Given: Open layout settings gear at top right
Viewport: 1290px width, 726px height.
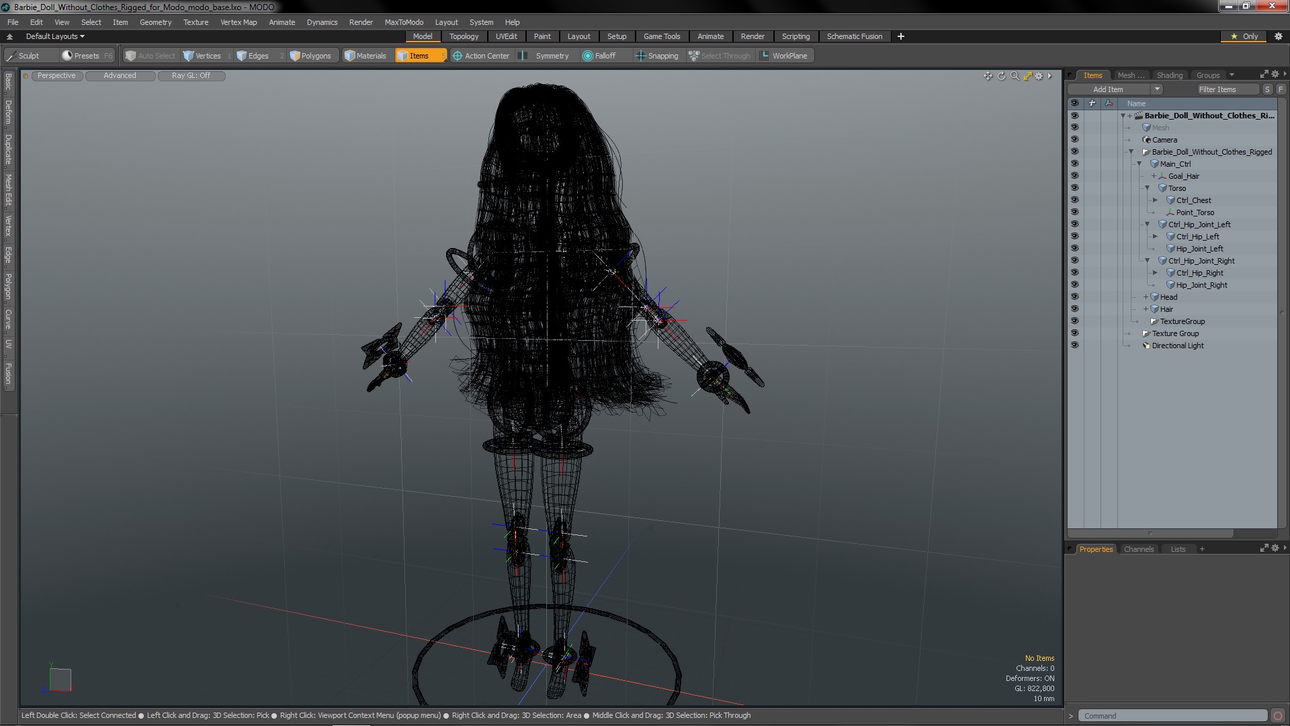Looking at the screenshot, I should click(1278, 36).
